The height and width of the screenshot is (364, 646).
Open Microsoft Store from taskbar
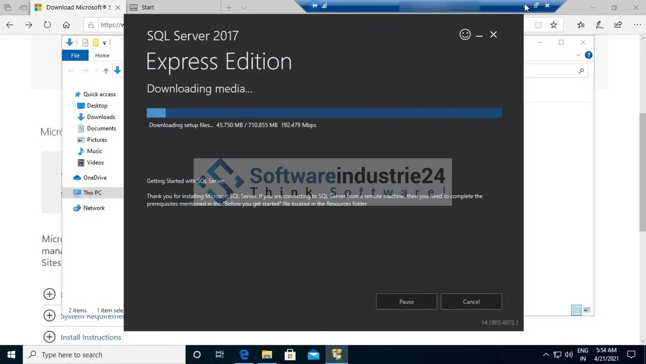coord(290,354)
